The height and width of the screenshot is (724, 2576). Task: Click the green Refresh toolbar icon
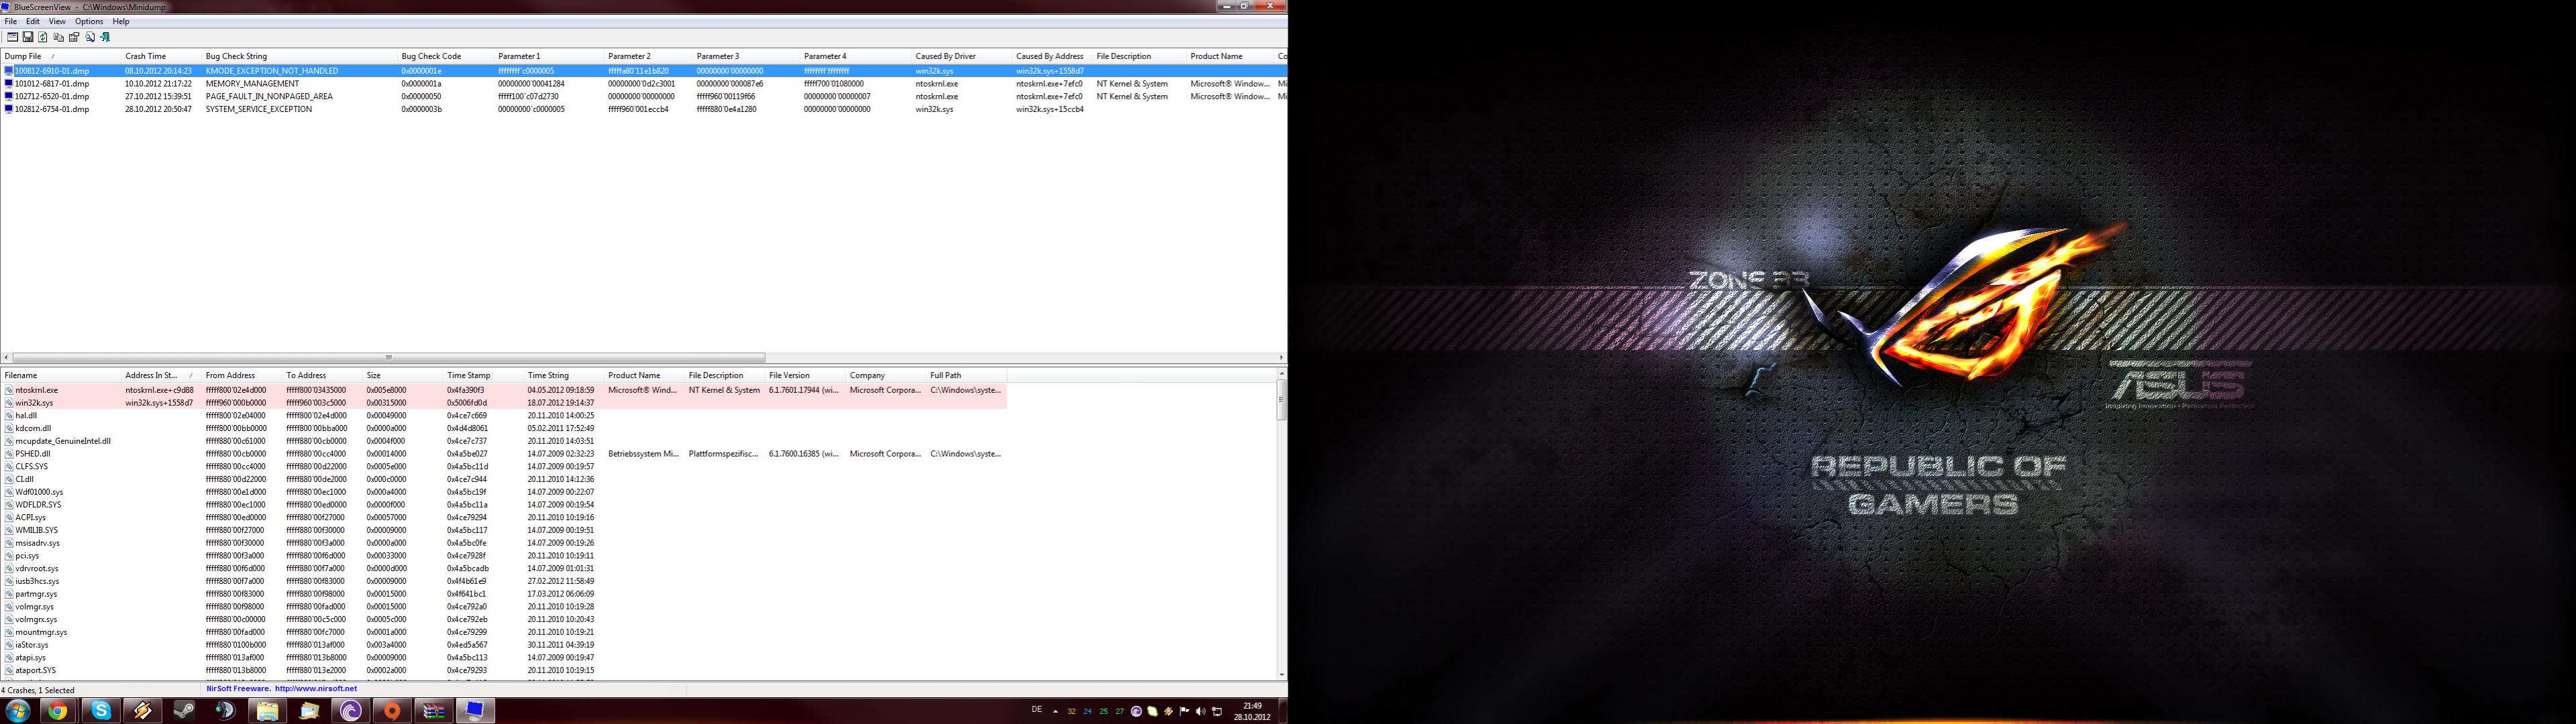tap(43, 37)
